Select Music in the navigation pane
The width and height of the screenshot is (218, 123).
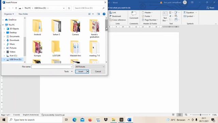click(12, 44)
